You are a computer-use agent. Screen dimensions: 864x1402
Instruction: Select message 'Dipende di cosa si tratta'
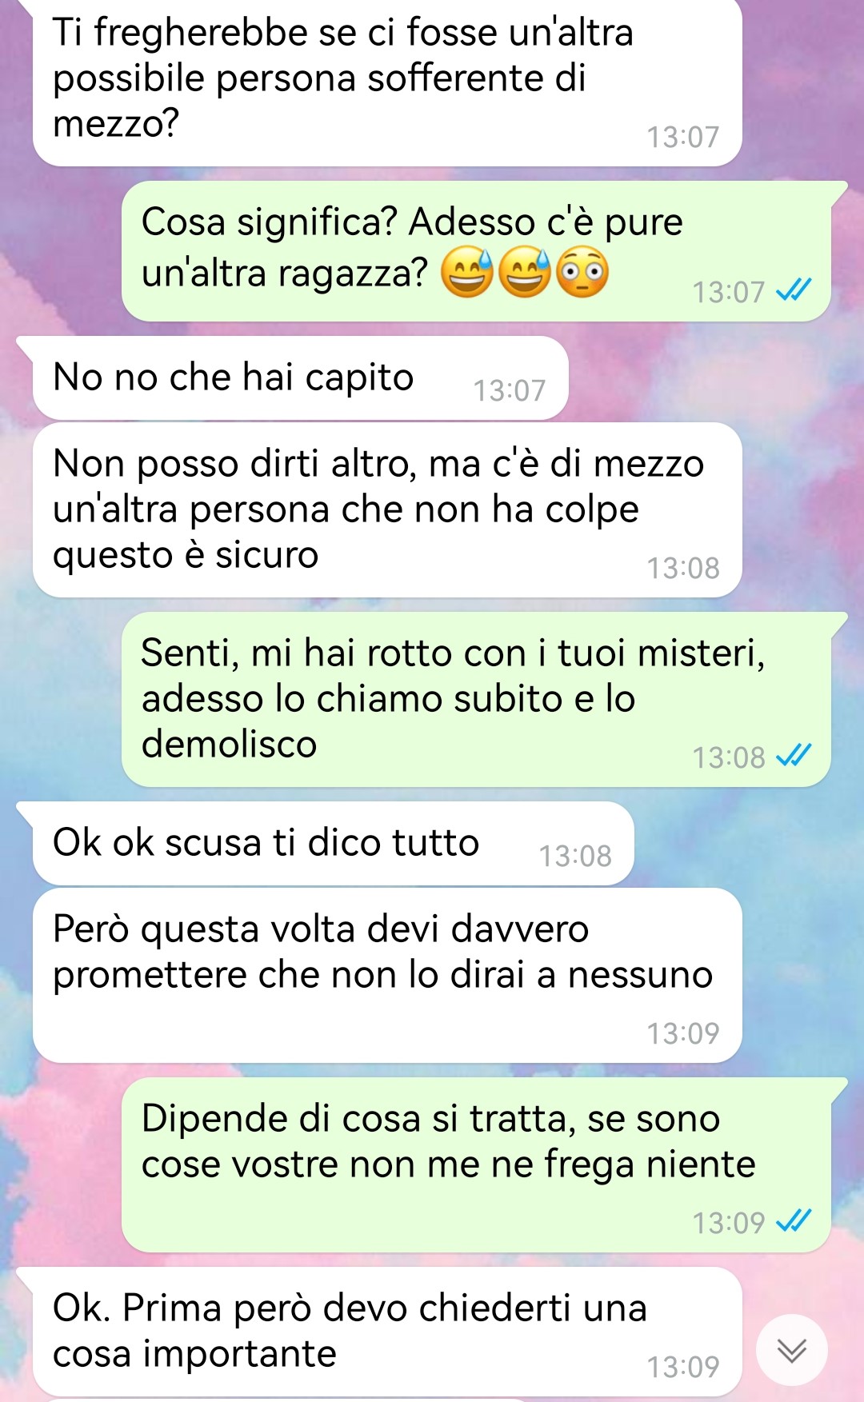click(x=476, y=1164)
